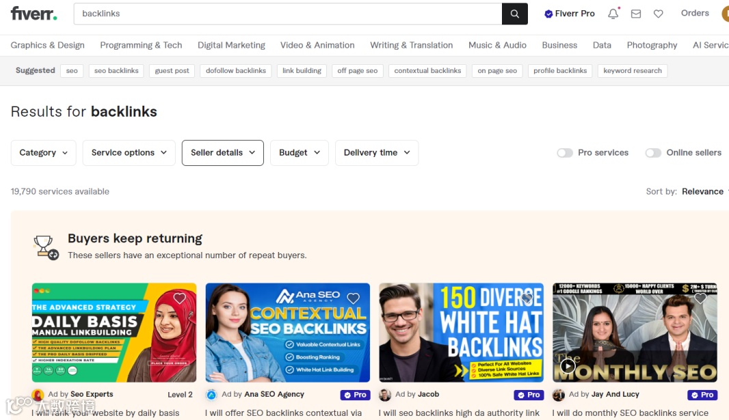This screenshot has width=729, height=420.
Task: Open the Business category
Action: pyautogui.click(x=559, y=45)
